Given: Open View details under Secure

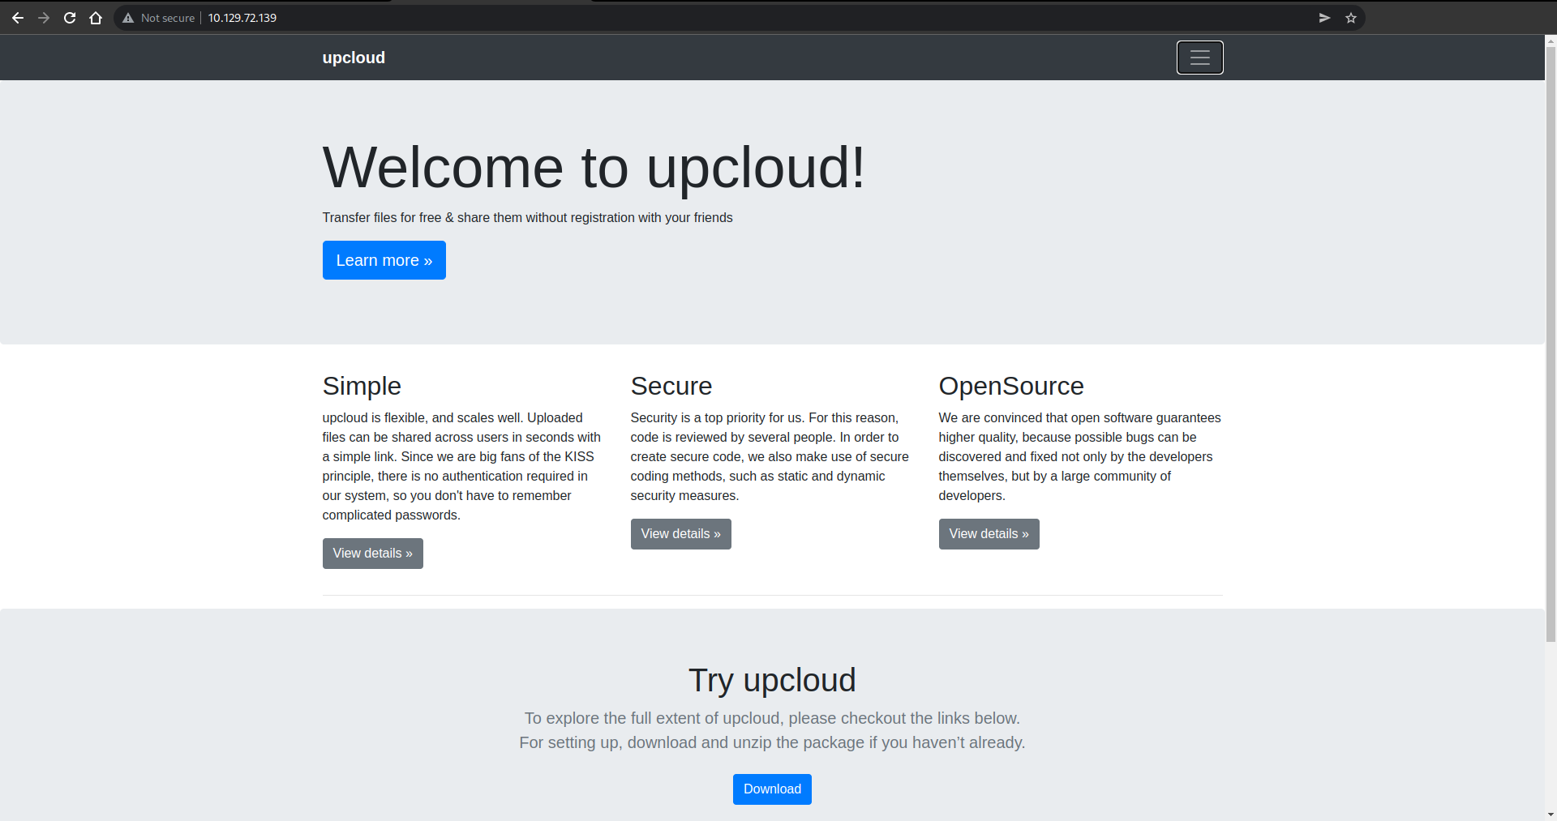Looking at the screenshot, I should tap(681, 534).
